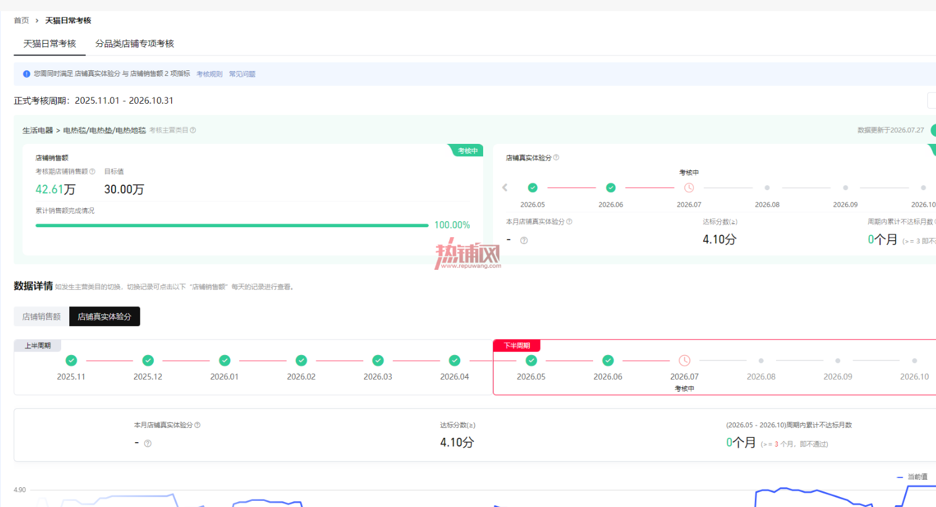This screenshot has height=507, width=936.
Task: Click the green sales completion progress bar
Action: tap(232, 225)
